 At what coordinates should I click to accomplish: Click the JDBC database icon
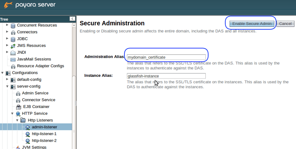13,39
